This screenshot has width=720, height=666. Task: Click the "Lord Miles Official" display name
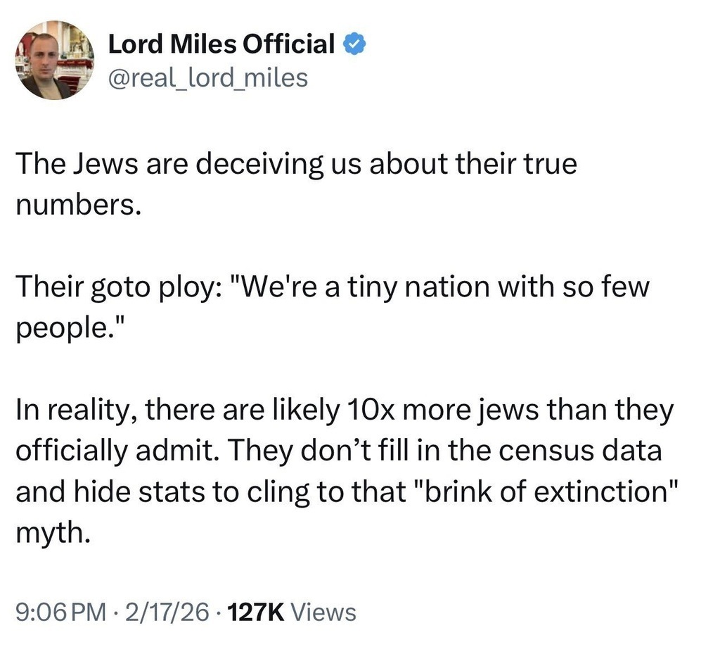(x=221, y=45)
